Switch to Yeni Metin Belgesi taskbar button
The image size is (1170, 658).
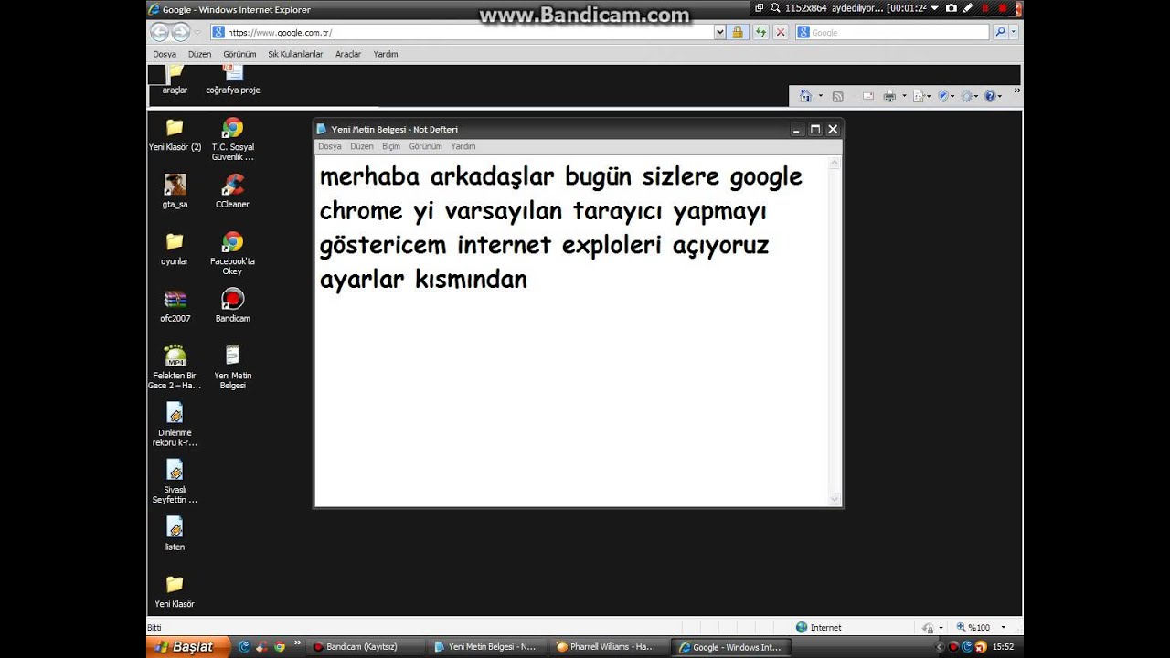(x=485, y=646)
